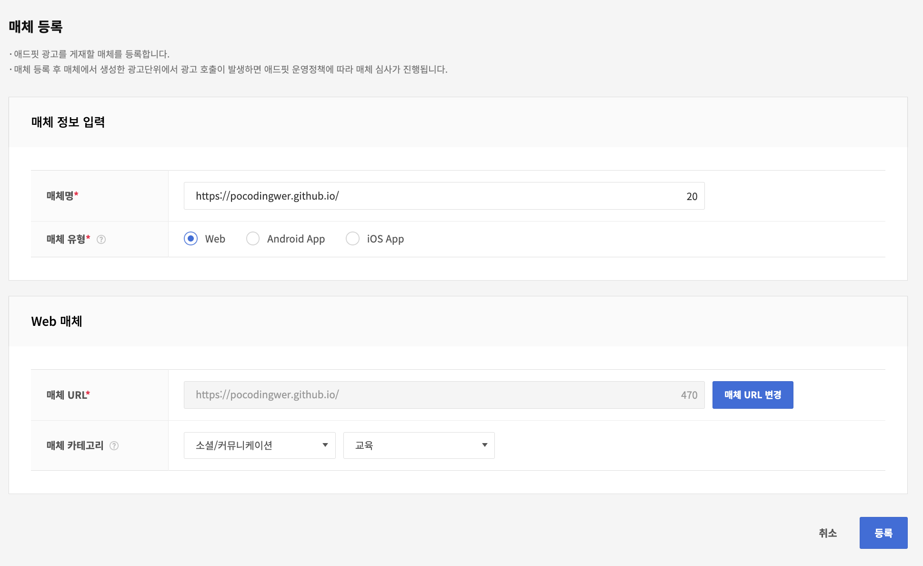Click the 매체 정보 입력 section header
The image size is (923, 566).
pyautogui.click(x=68, y=122)
